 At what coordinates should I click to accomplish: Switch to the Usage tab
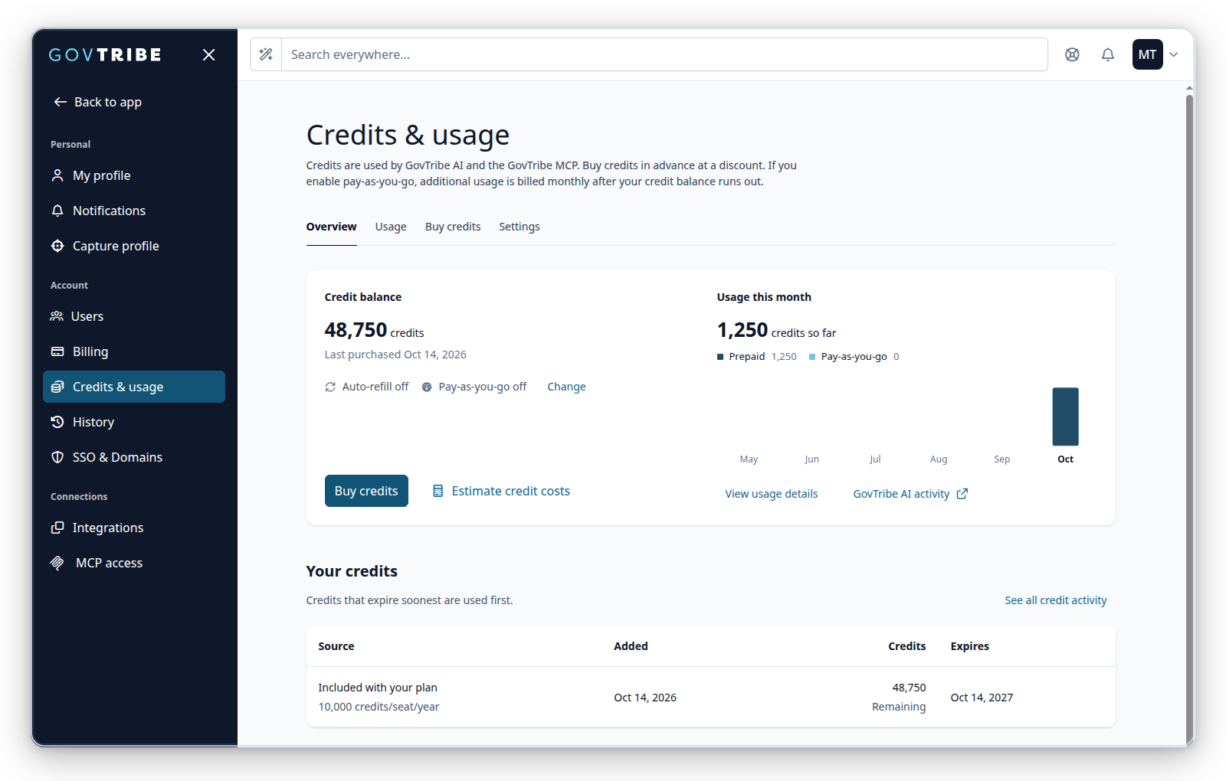click(x=391, y=227)
